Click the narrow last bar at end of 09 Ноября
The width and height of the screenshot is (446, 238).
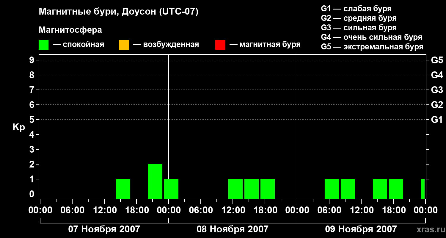(x=423, y=189)
